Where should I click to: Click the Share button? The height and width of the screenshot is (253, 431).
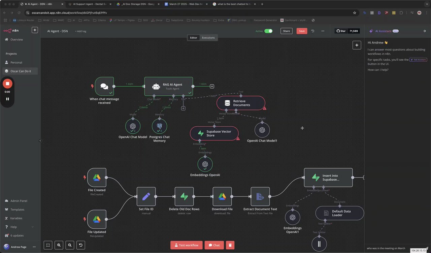coord(286,31)
